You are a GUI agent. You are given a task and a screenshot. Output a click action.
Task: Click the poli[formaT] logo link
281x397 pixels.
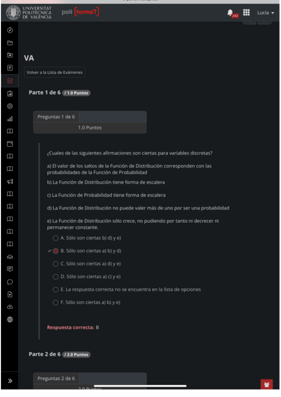80,12
